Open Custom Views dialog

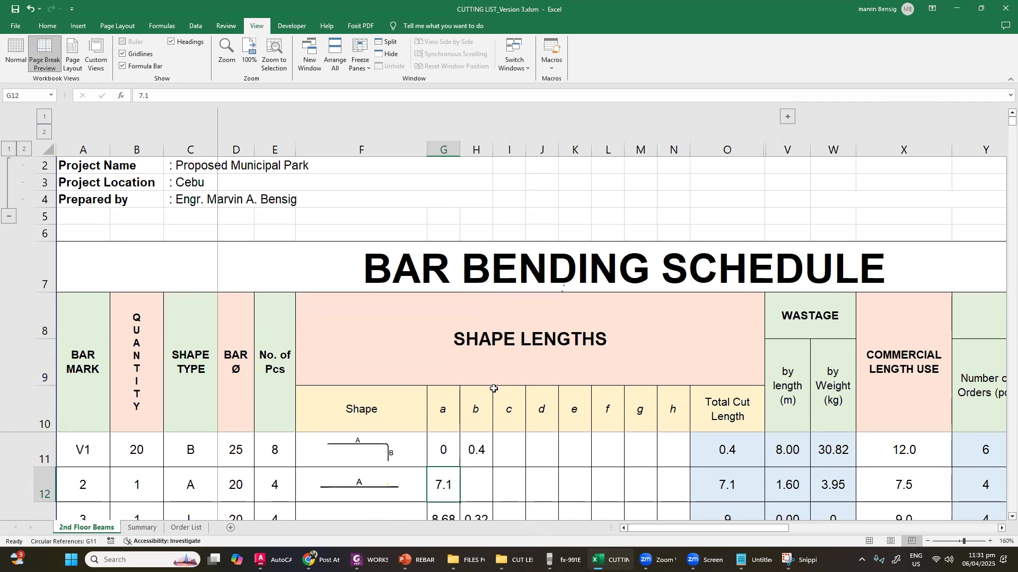click(x=96, y=54)
